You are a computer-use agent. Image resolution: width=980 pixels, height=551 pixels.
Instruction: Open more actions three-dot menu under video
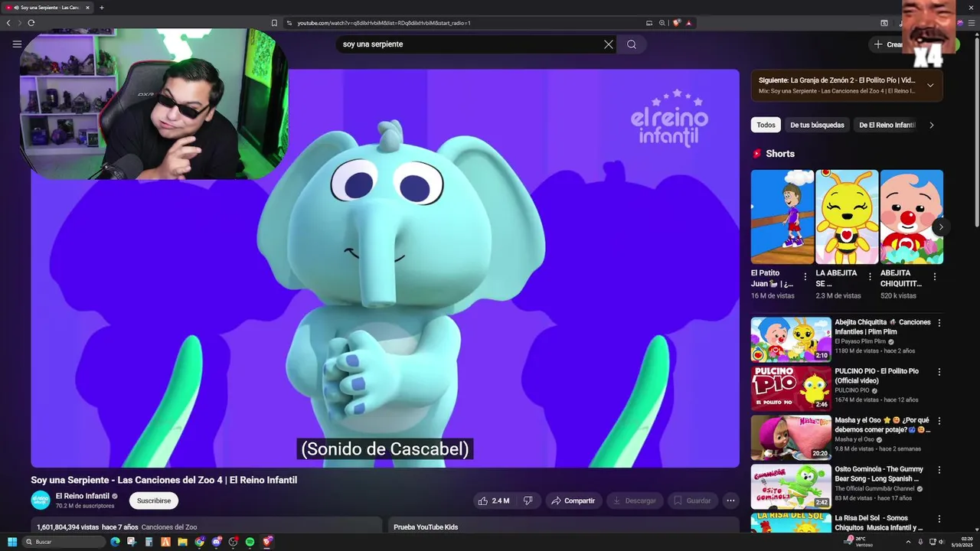pyautogui.click(x=730, y=500)
